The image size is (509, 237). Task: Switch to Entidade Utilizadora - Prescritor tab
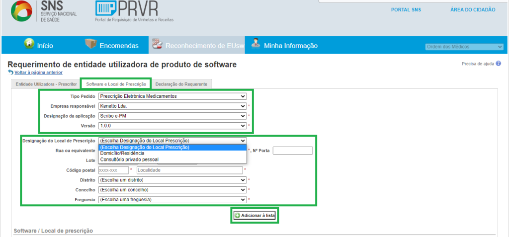click(x=46, y=84)
